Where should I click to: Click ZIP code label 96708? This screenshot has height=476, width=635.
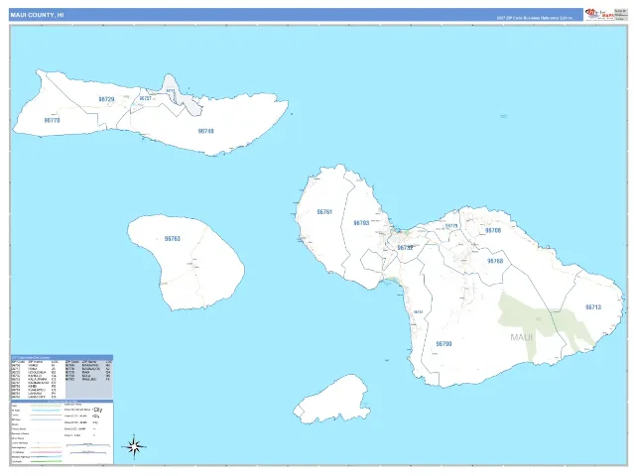pos(493,230)
